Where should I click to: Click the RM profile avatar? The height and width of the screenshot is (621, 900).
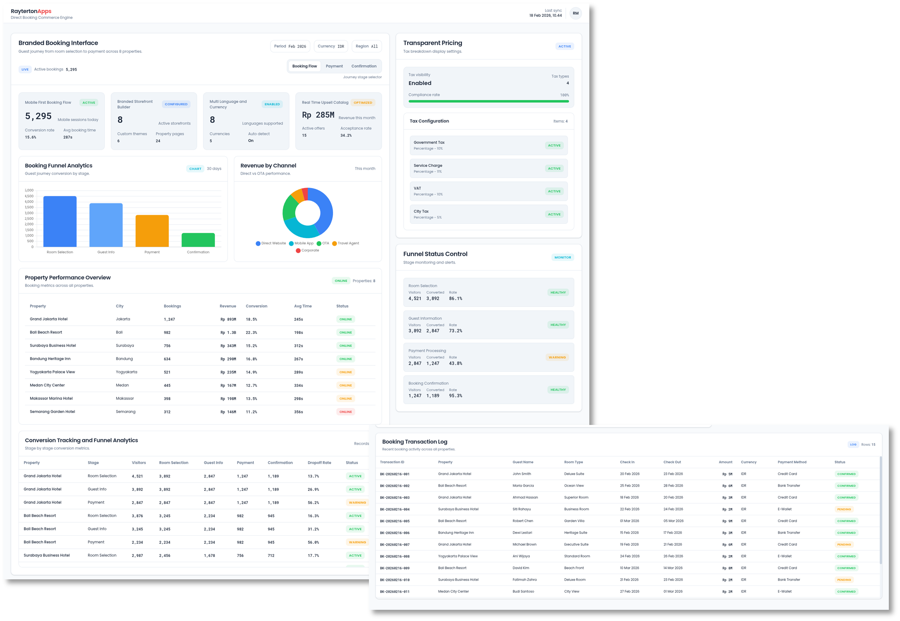point(575,13)
